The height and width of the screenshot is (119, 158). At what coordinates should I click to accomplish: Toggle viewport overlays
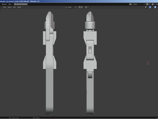click(x=155, y=7)
